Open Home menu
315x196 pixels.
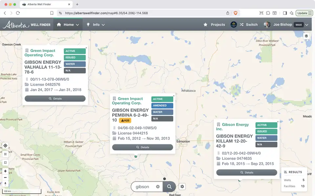coord(68,24)
